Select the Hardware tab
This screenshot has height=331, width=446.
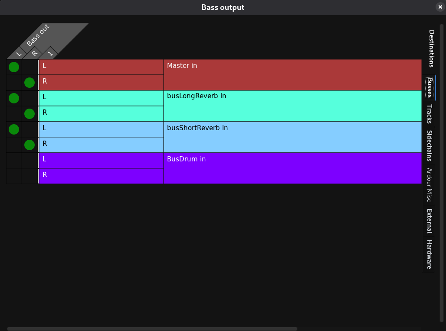point(429,254)
